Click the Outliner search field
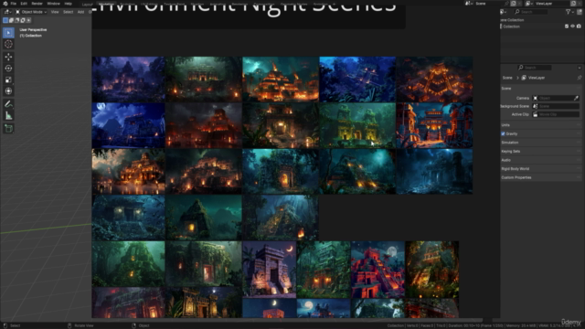 (x=531, y=12)
